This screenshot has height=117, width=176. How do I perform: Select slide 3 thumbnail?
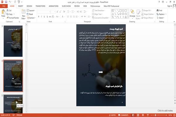(x=13, y=41)
